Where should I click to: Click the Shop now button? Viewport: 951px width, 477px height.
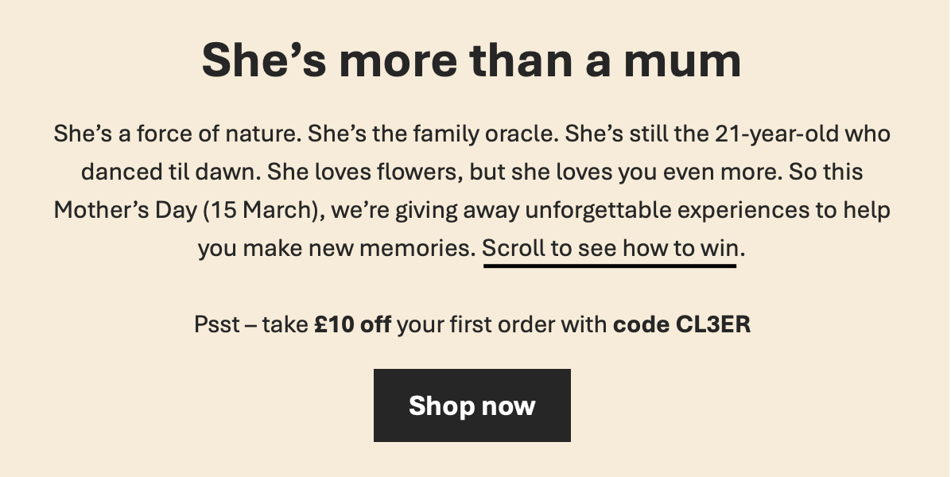472,405
